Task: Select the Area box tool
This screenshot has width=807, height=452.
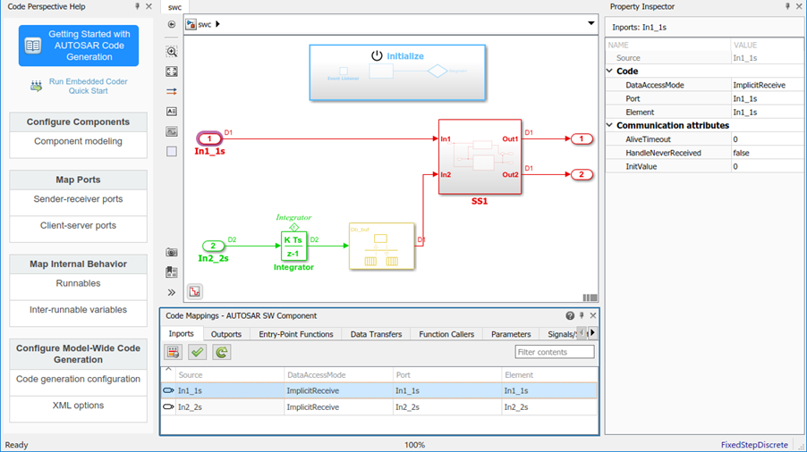Action: pos(172,152)
